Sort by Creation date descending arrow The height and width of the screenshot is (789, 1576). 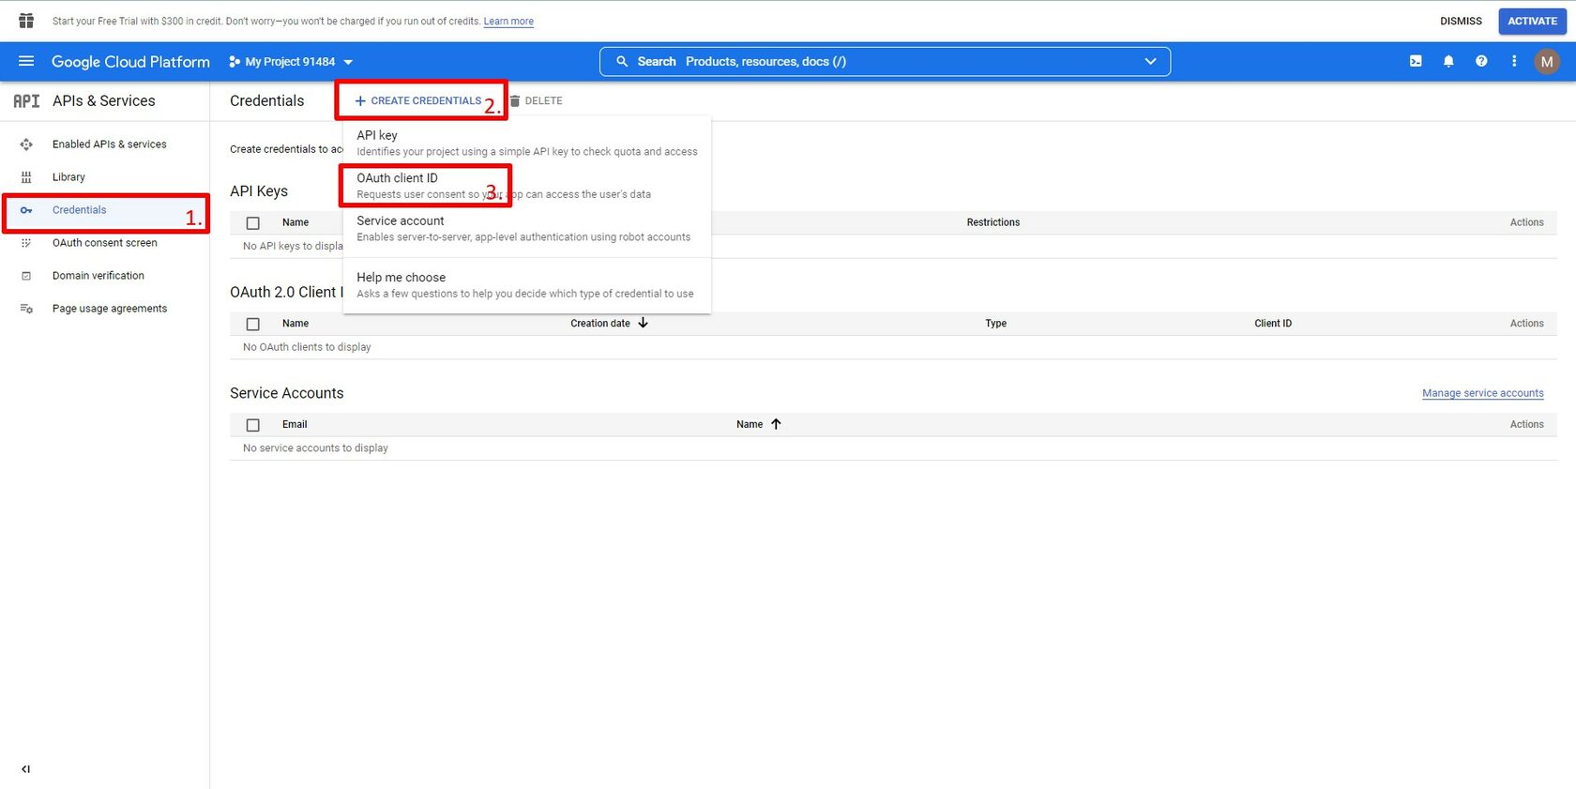coord(643,323)
